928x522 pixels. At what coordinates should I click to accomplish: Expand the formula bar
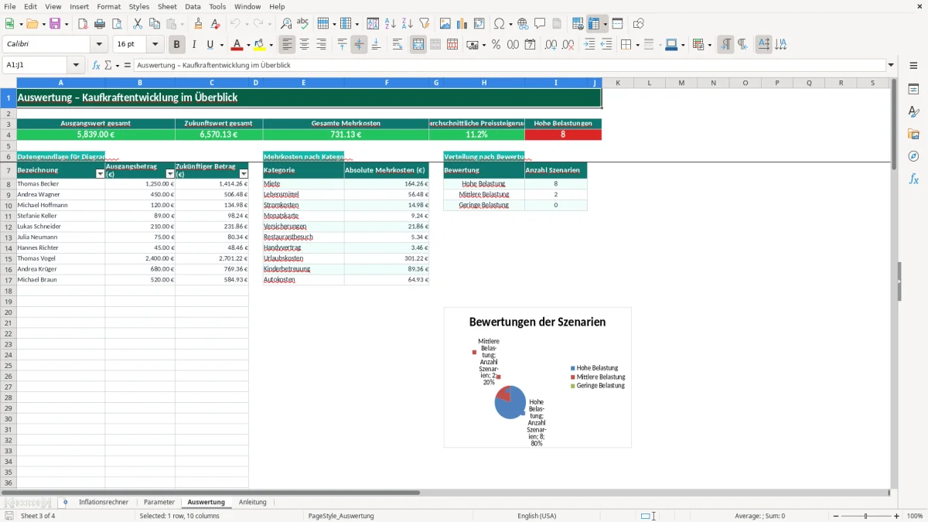[x=892, y=65]
